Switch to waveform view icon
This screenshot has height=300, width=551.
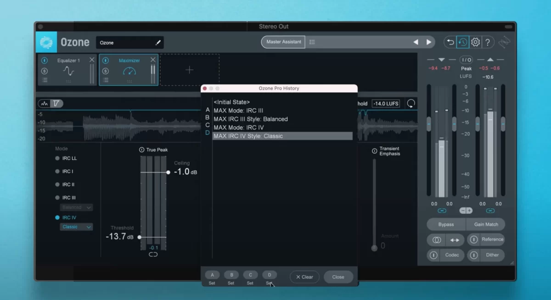pos(45,104)
